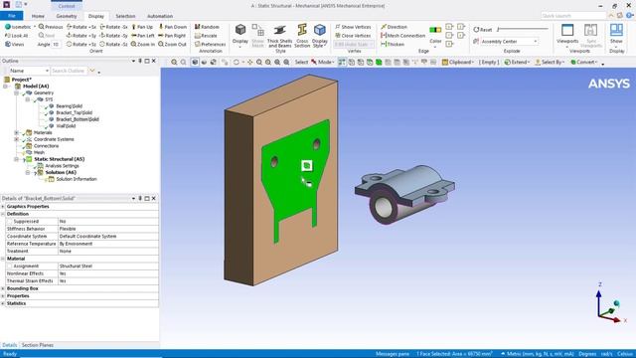Open Extend menu in toolbar
The image size is (636, 358).
coord(517,62)
